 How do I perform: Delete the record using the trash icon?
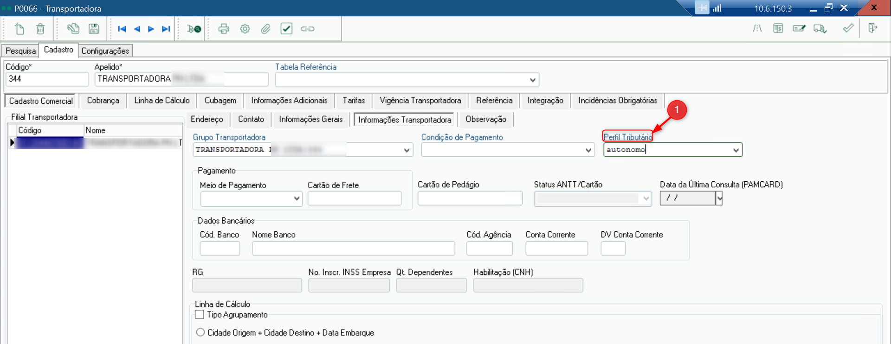(40, 29)
